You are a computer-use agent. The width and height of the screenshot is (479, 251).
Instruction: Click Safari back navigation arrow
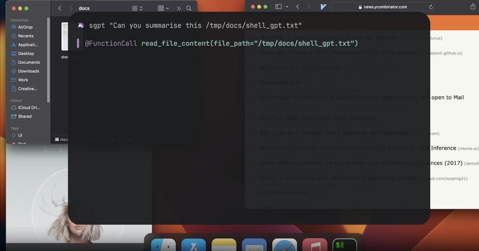pyautogui.click(x=298, y=7)
